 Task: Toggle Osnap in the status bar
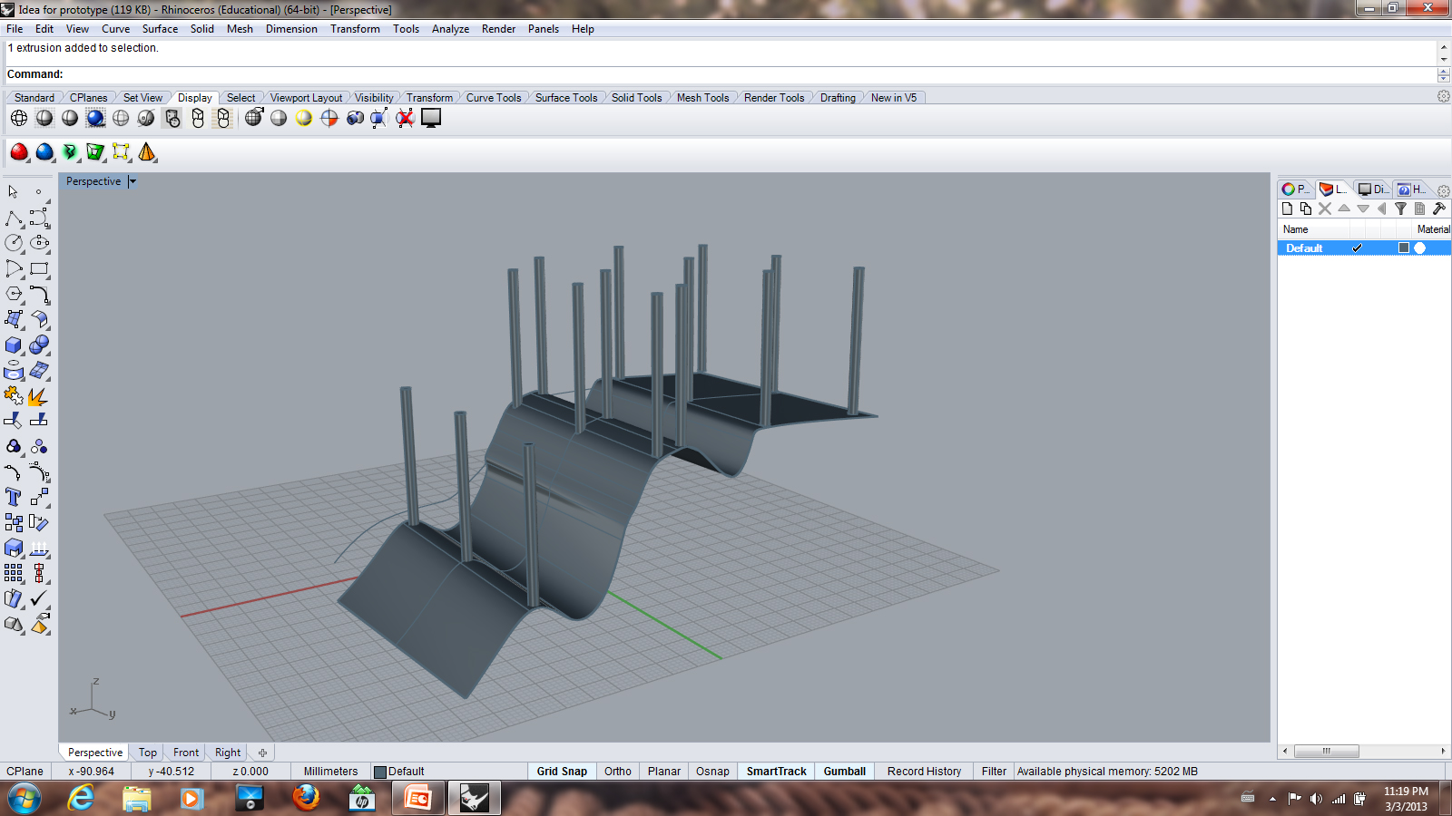coord(712,772)
